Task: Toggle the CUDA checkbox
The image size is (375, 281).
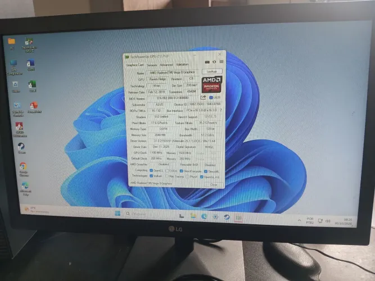Action: [167, 171]
